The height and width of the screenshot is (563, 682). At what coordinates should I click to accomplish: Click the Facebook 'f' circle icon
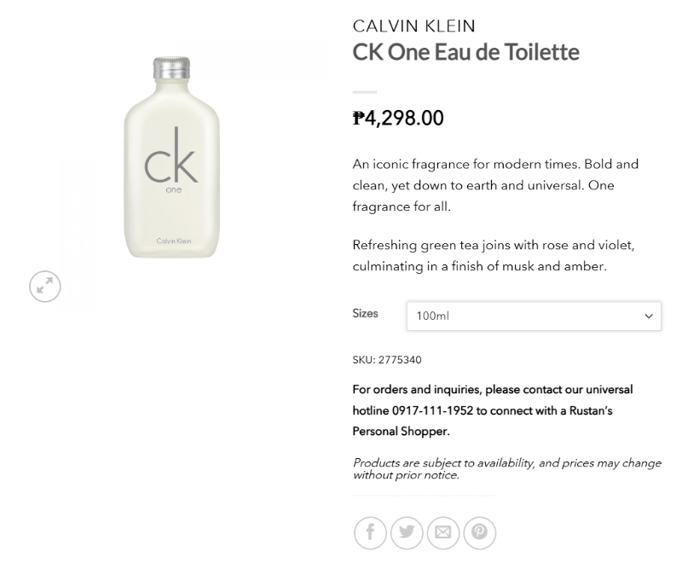coord(370,532)
